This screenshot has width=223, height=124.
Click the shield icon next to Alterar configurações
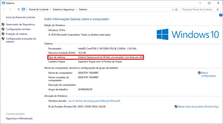click(199, 73)
